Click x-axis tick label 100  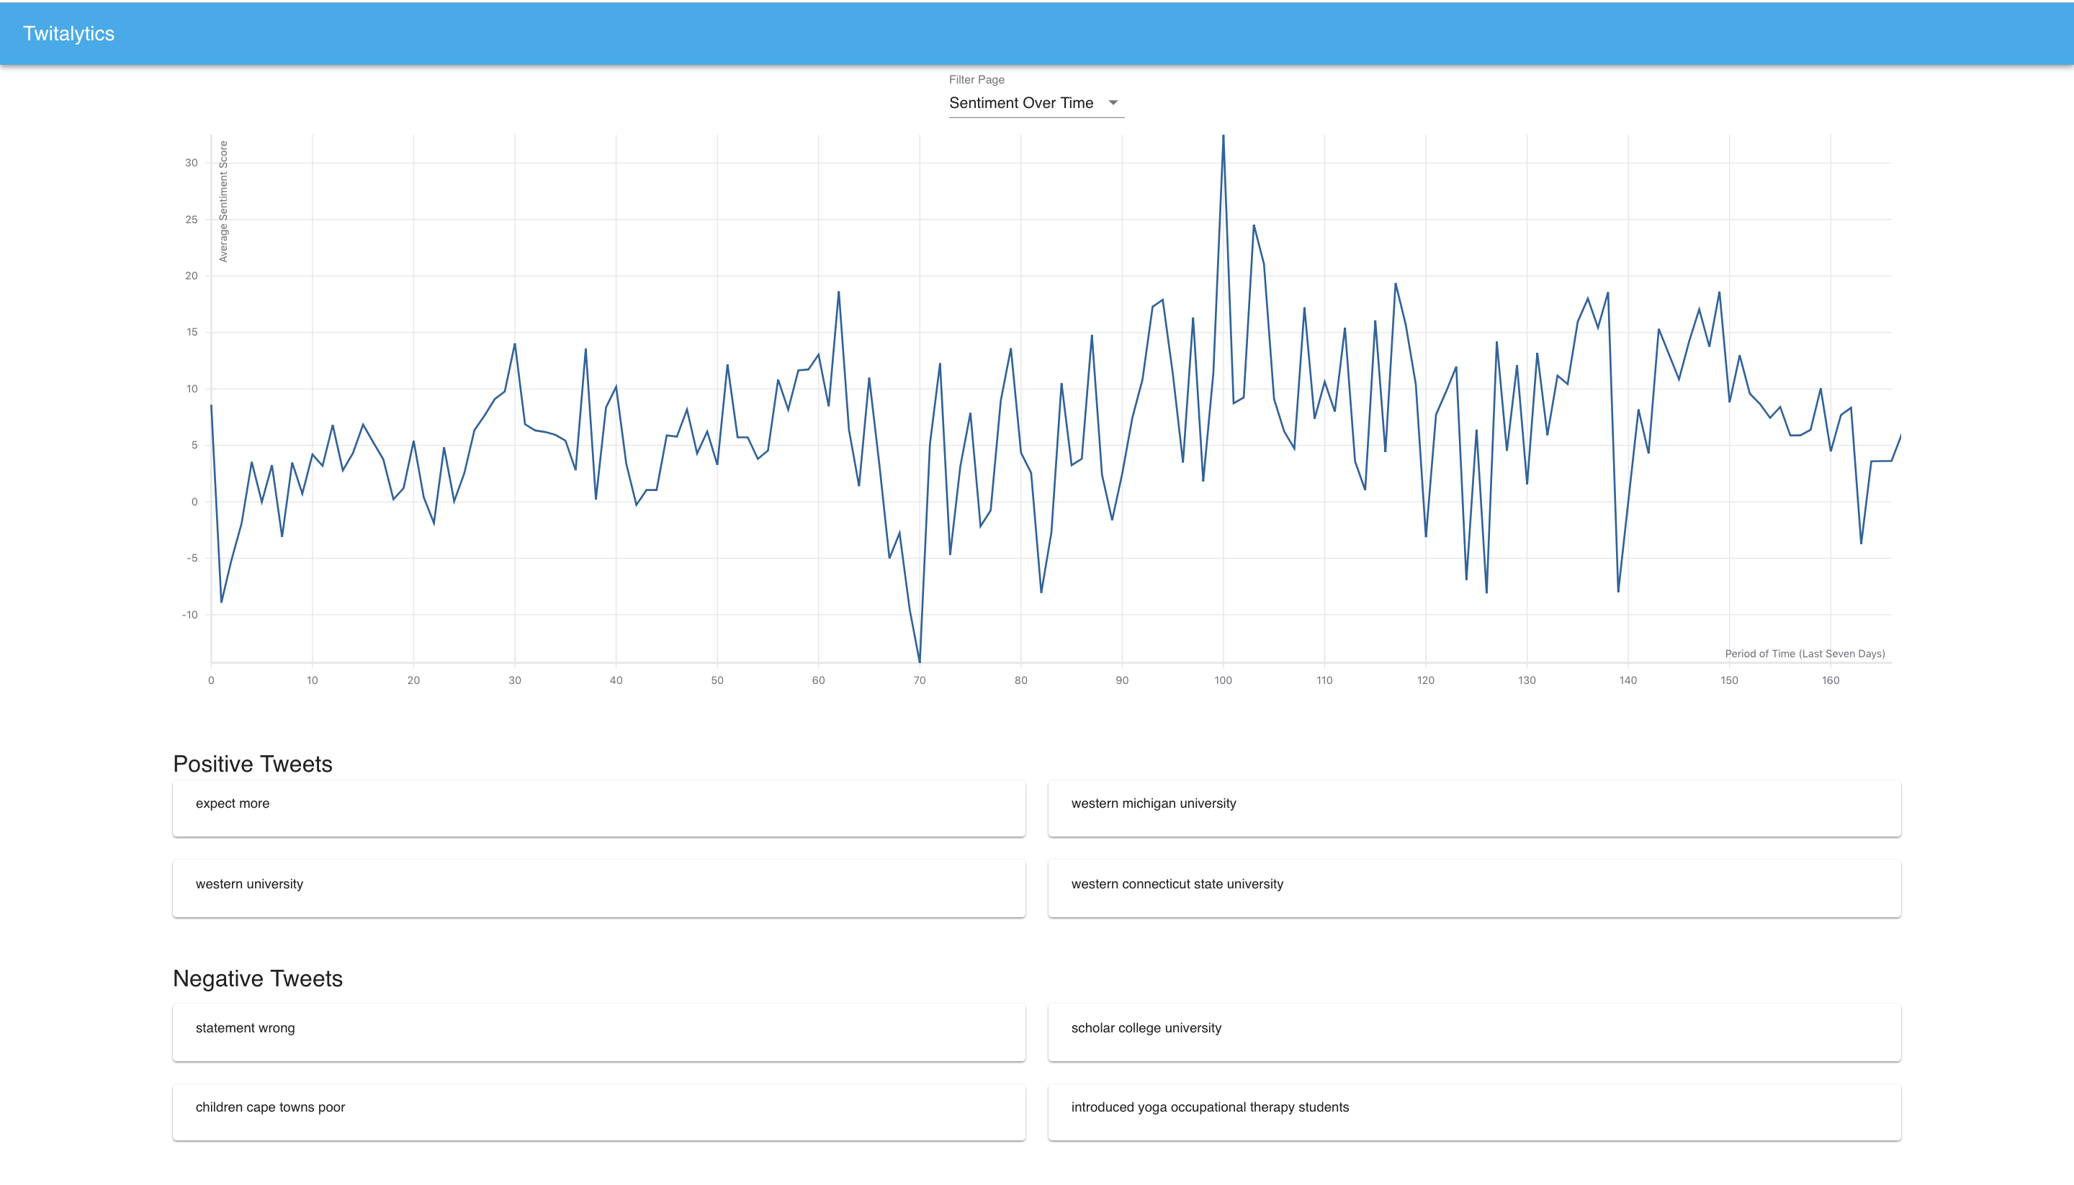[x=1223, y=680]
